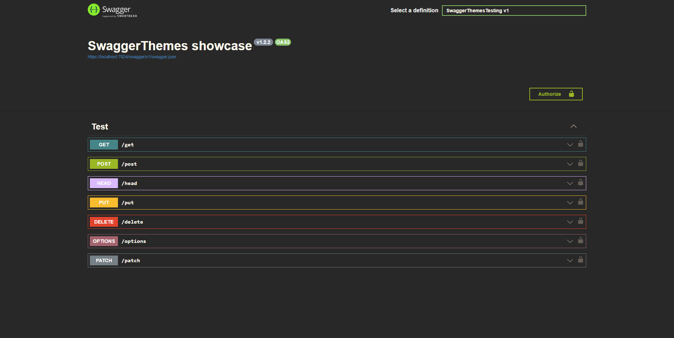Click the PATCH method badge
674x338 pixels.
(104, 260)
